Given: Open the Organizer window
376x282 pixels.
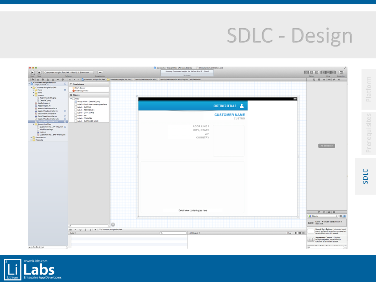Looking at the screenshot, I should pyautogui.click(x=341, y=72).
